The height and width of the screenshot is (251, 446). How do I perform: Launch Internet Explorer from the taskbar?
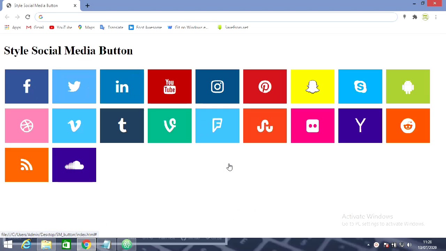point(26,245)
